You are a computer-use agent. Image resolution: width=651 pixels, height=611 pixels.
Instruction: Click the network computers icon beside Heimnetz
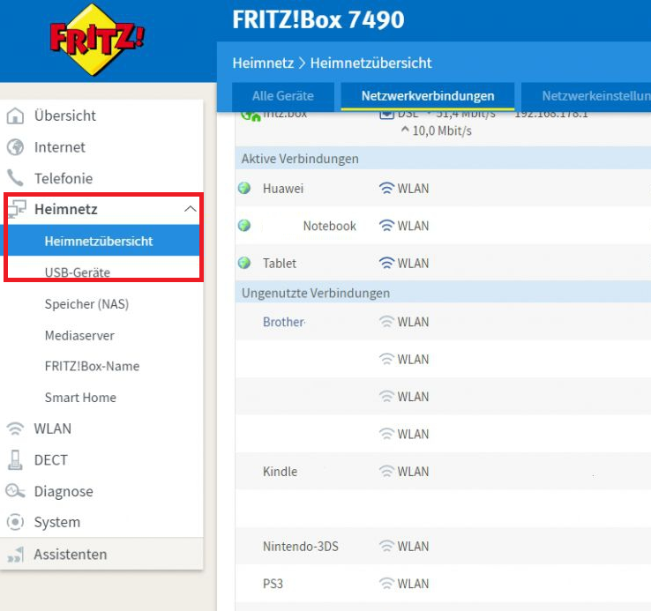click(x=17, y=209)
